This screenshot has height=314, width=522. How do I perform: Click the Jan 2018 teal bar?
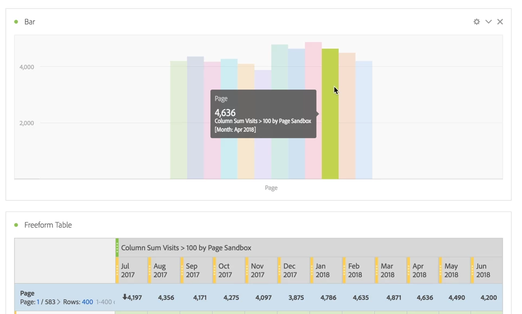280,112
